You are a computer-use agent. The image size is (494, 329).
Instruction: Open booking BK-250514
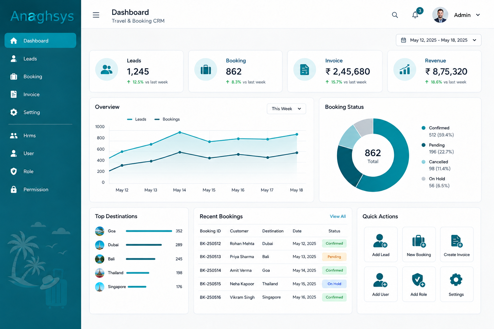click(x=210, y=271)
